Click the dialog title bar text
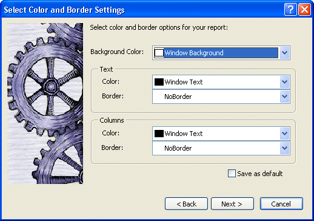The height and width of the screenshot is (221, 314). [64, 10]
